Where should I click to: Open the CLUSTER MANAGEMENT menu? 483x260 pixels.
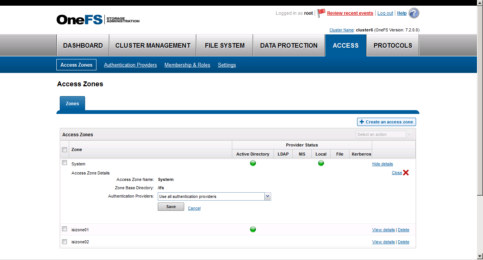(153, 45)
